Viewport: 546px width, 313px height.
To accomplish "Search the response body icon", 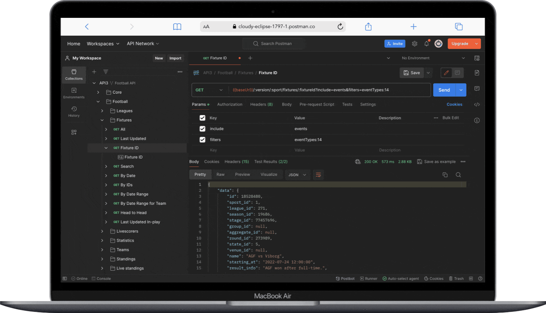I will tap(458, 175).
